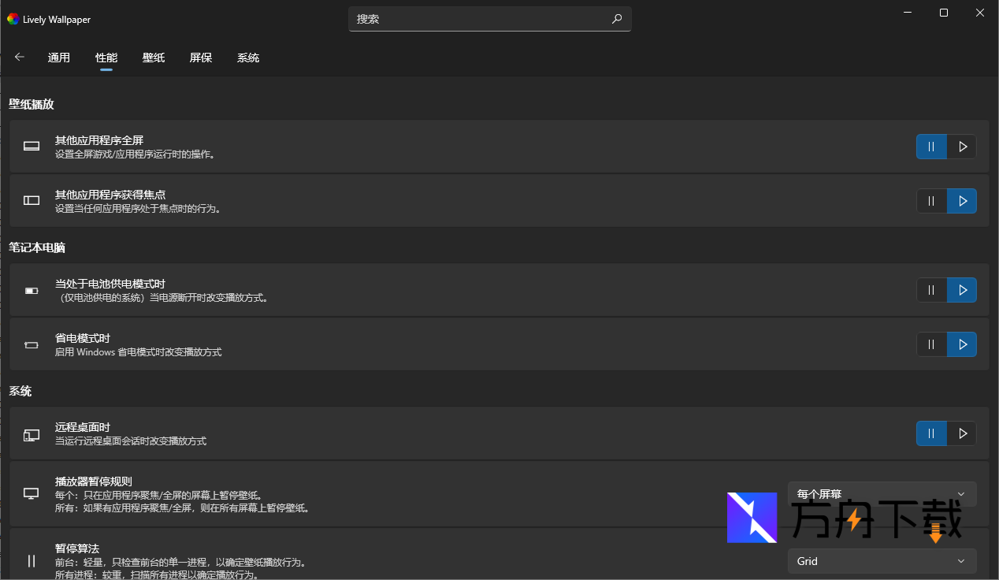
Task: Click the fullscreen application row icon
Action: point(32,147)
